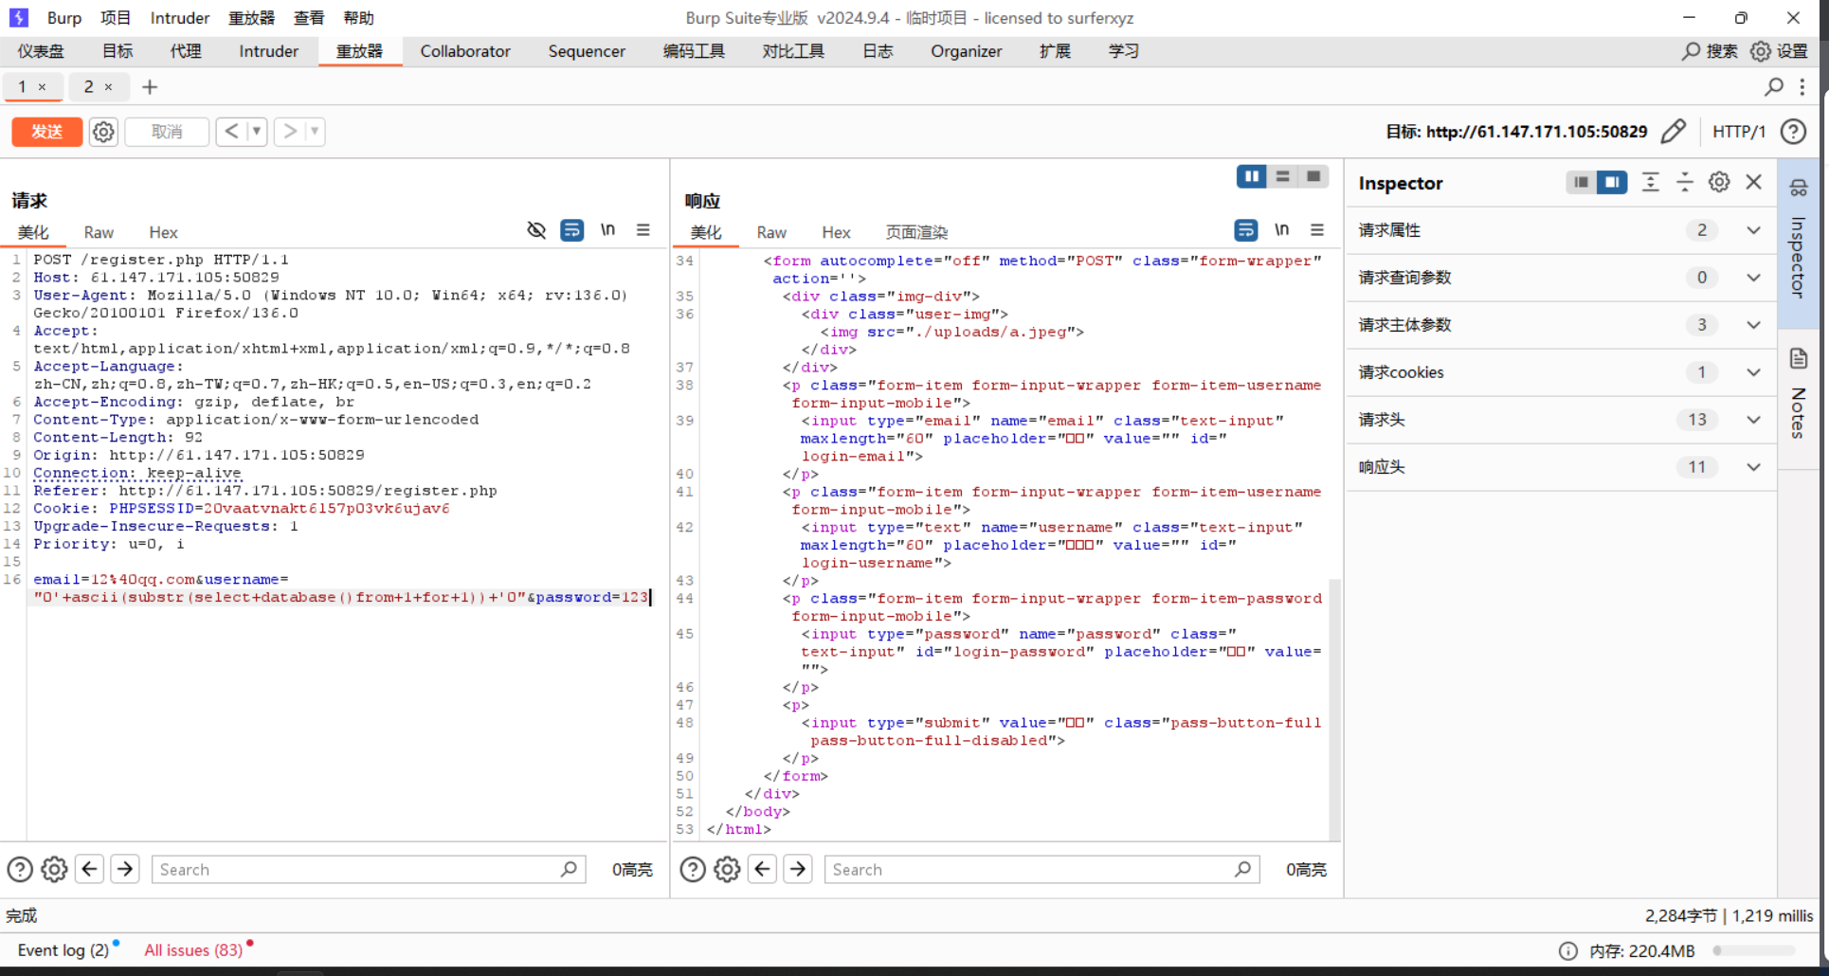Toggle request show newline \n icon
Image resolution: width=1829 pixels, height=976 pixels.
(x=607, y=230)
